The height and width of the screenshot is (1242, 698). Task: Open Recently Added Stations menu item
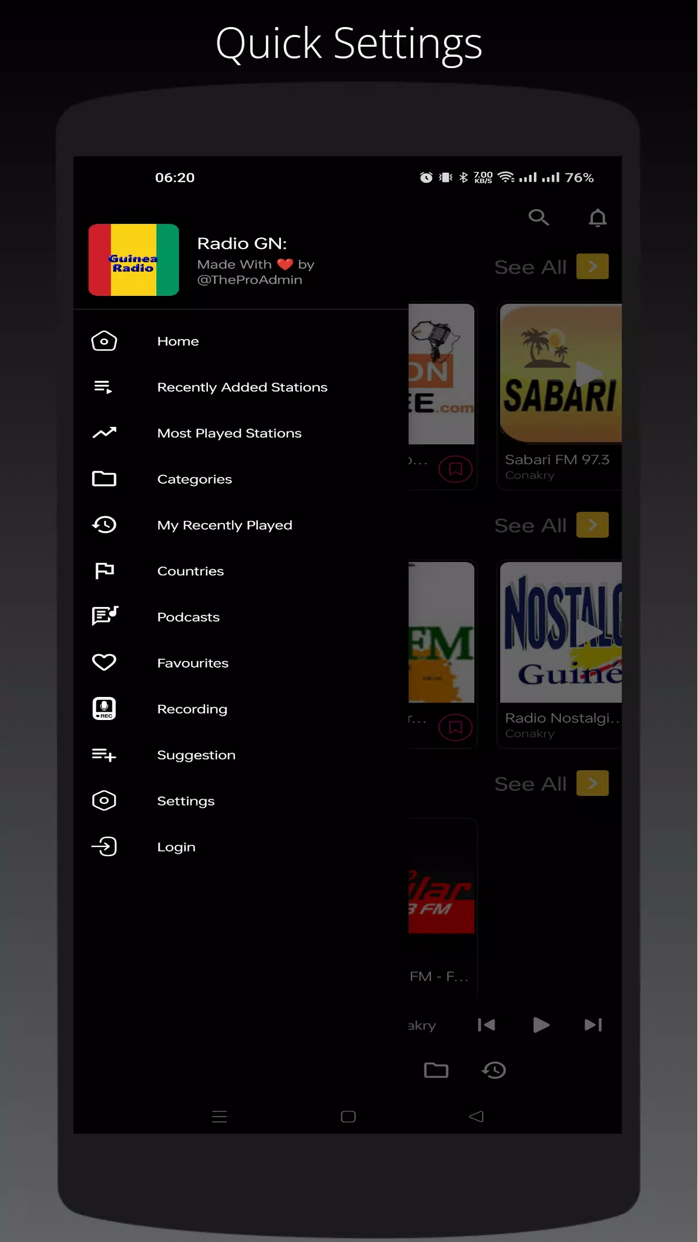[242, 387]
